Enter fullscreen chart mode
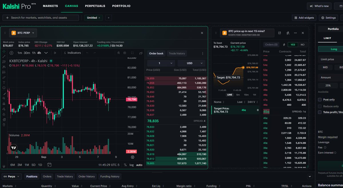 (x=132, y=53)
